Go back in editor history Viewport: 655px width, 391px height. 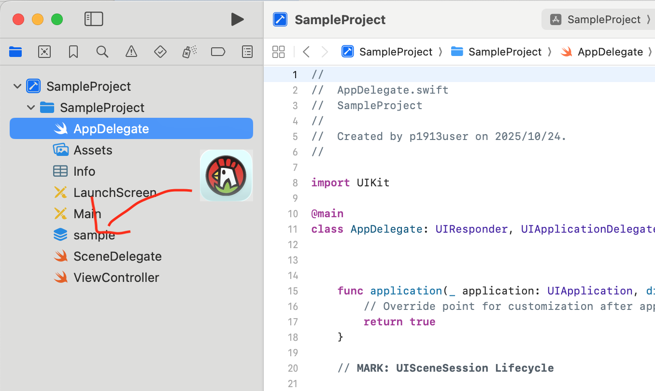[x=306, y=52]
